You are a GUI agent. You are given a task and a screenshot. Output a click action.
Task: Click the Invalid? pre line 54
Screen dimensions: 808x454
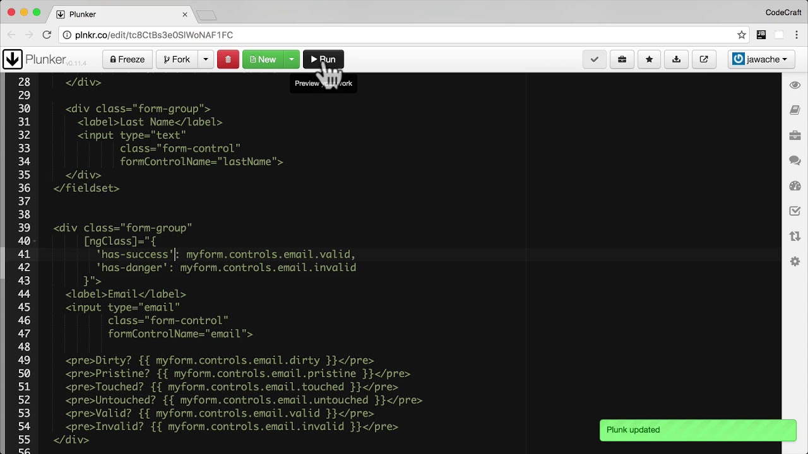(232, 426)
